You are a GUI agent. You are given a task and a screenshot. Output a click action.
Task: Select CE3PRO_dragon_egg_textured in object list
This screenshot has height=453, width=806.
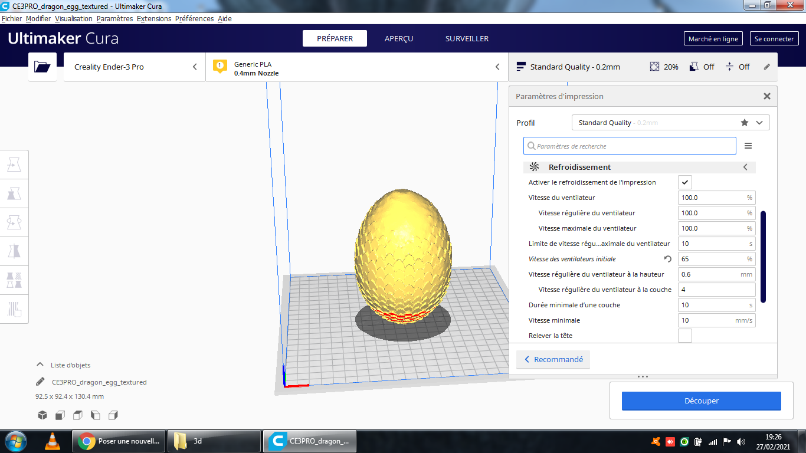(x=99, y=382)
